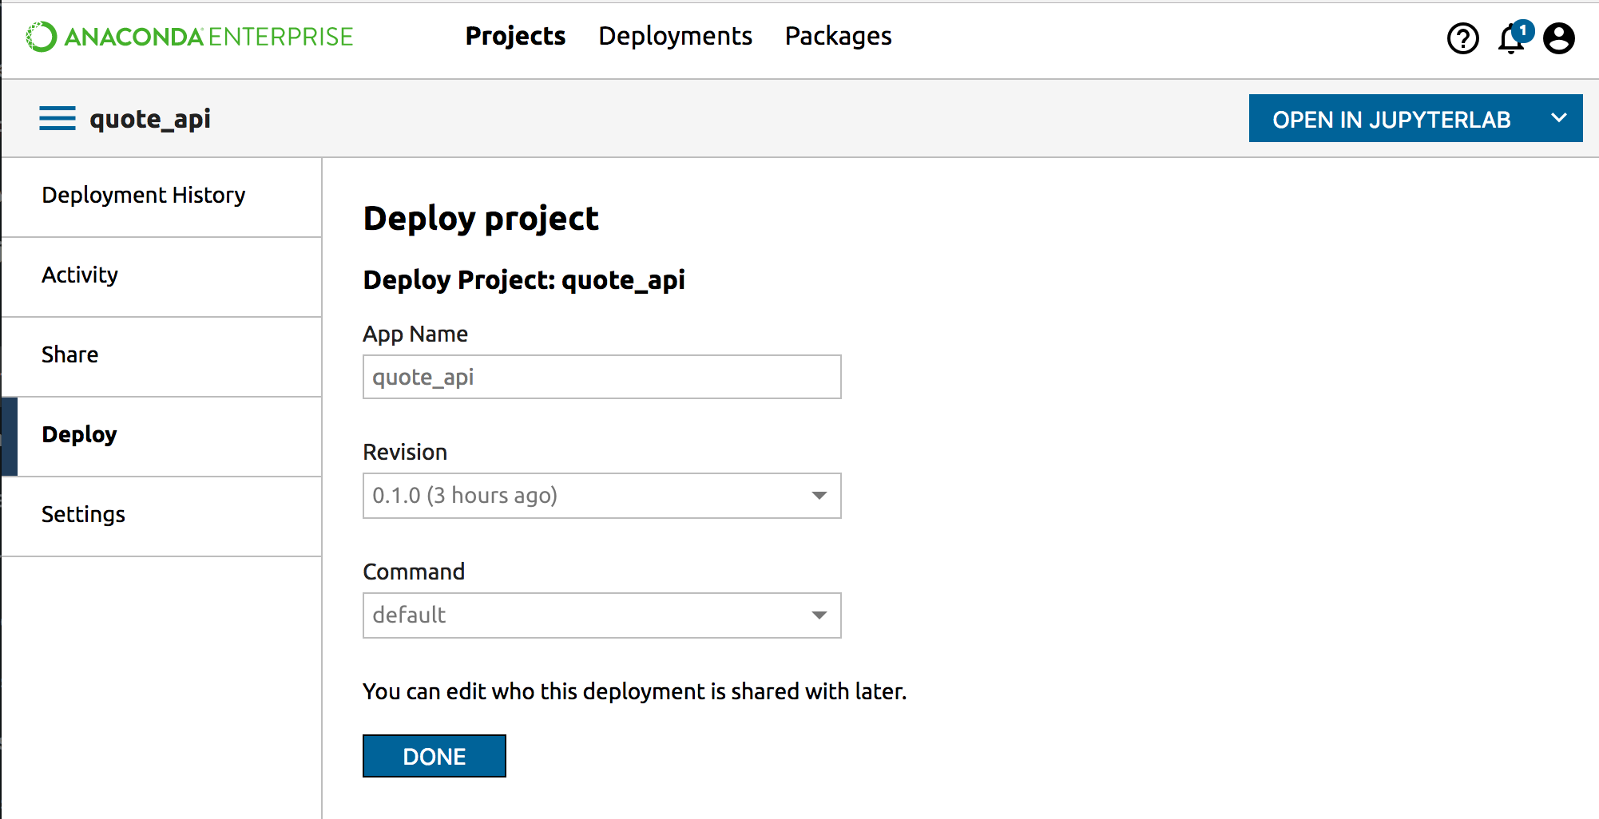Switch to Deployments in top navigation
Screen dimensions: 1599x819
pos(675,36)
